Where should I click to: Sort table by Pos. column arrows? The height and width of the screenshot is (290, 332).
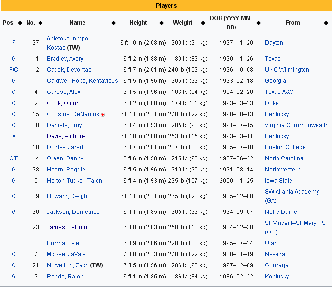tap(20, 23)
